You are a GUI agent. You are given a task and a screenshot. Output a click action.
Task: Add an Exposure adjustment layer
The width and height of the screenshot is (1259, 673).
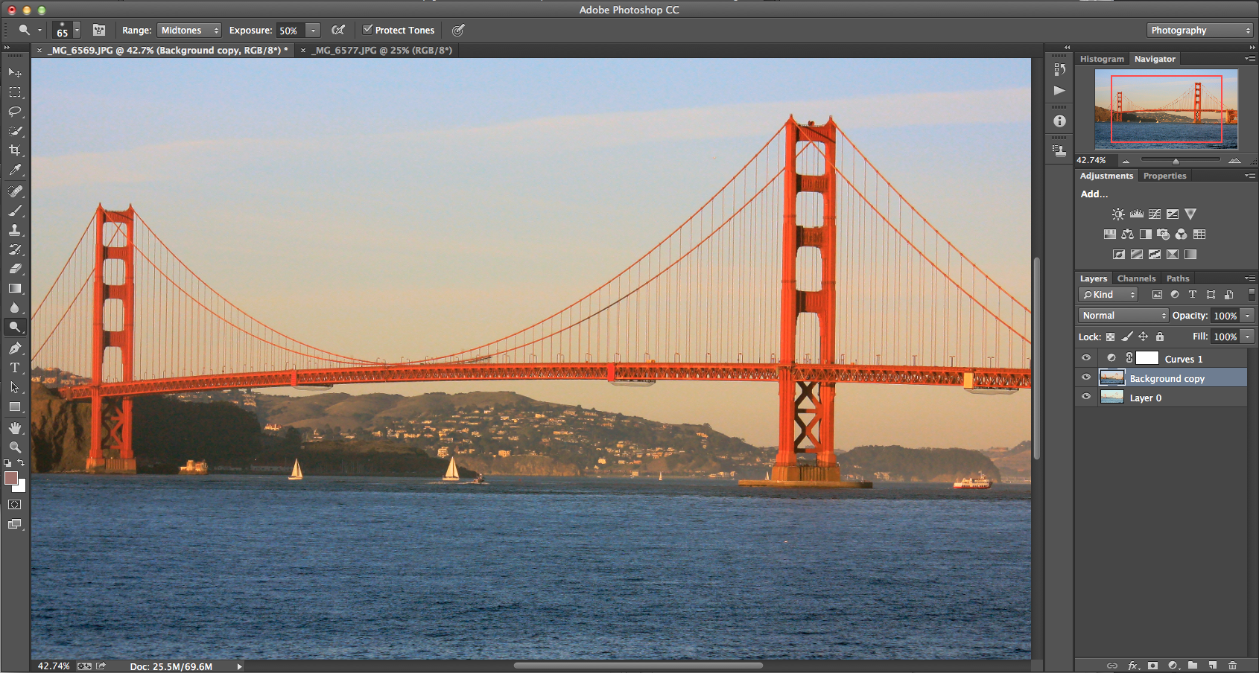[1173, 214]
